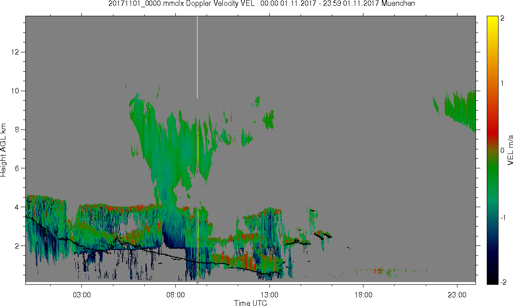Click the '23:00' time tick label
This screenshot has height=306, width=513.
tap(457, 295)
